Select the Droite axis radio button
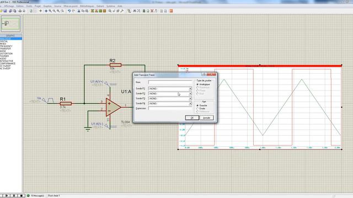The height and width of the screenshot is (198, 353). point(197,108)
